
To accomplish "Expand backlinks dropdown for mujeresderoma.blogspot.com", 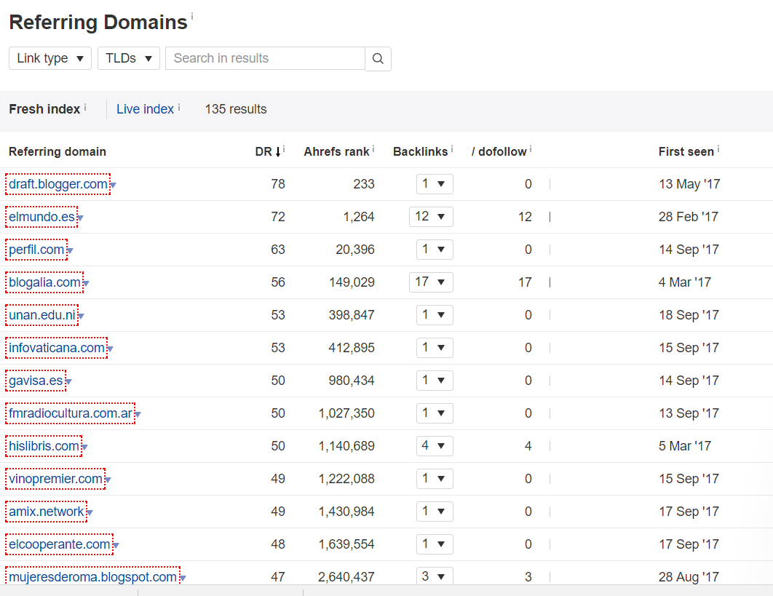I will pyautogui.click(x=435, y=576).
